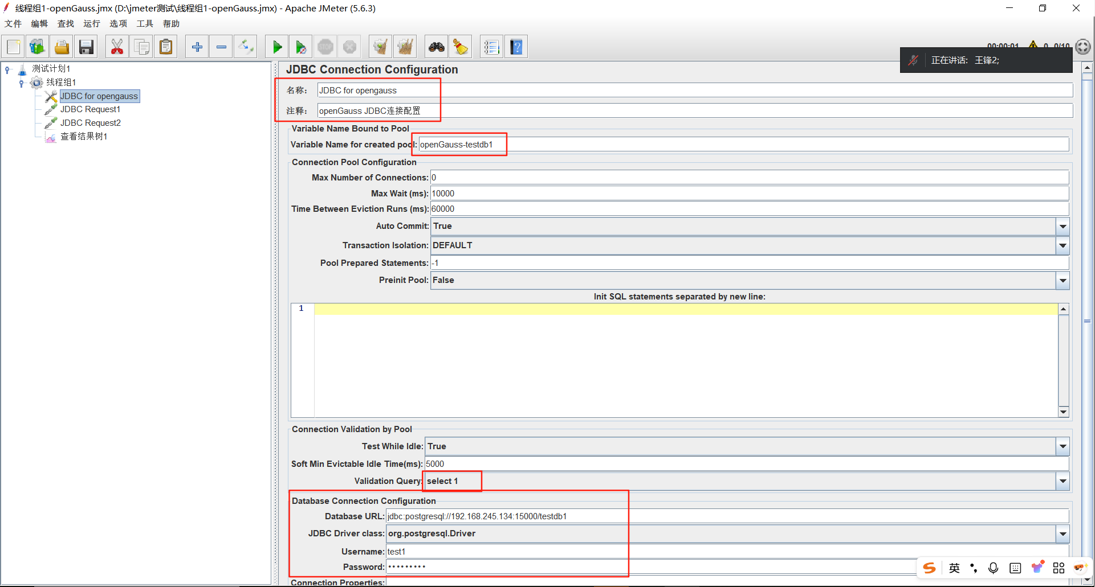Save the test plan with floppy icon

(86, 47)
